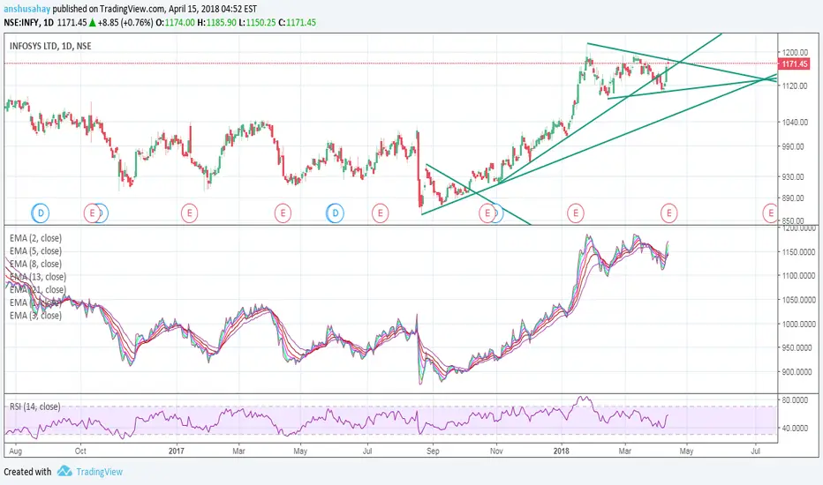The width and height of the screenshot is (823, 485).
Task: Click the Sep label on time axis
Action: [x=433, y=451]
